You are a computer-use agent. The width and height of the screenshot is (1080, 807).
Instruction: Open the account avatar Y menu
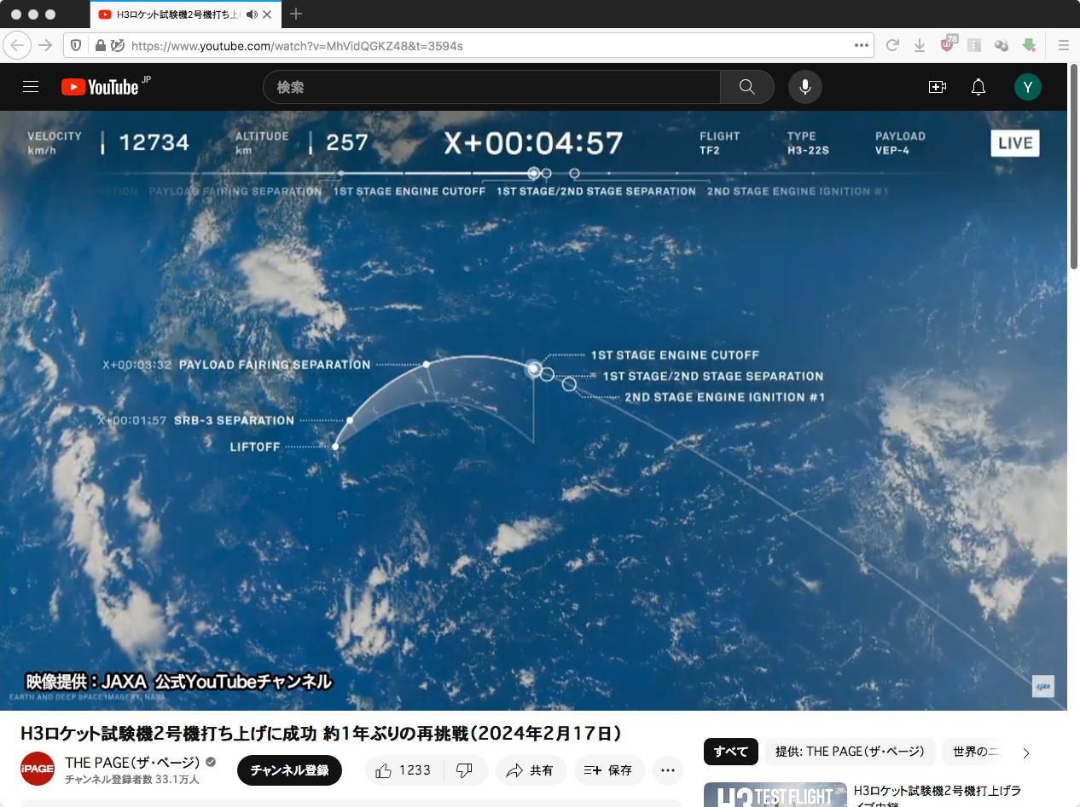tap(1027, 87)
